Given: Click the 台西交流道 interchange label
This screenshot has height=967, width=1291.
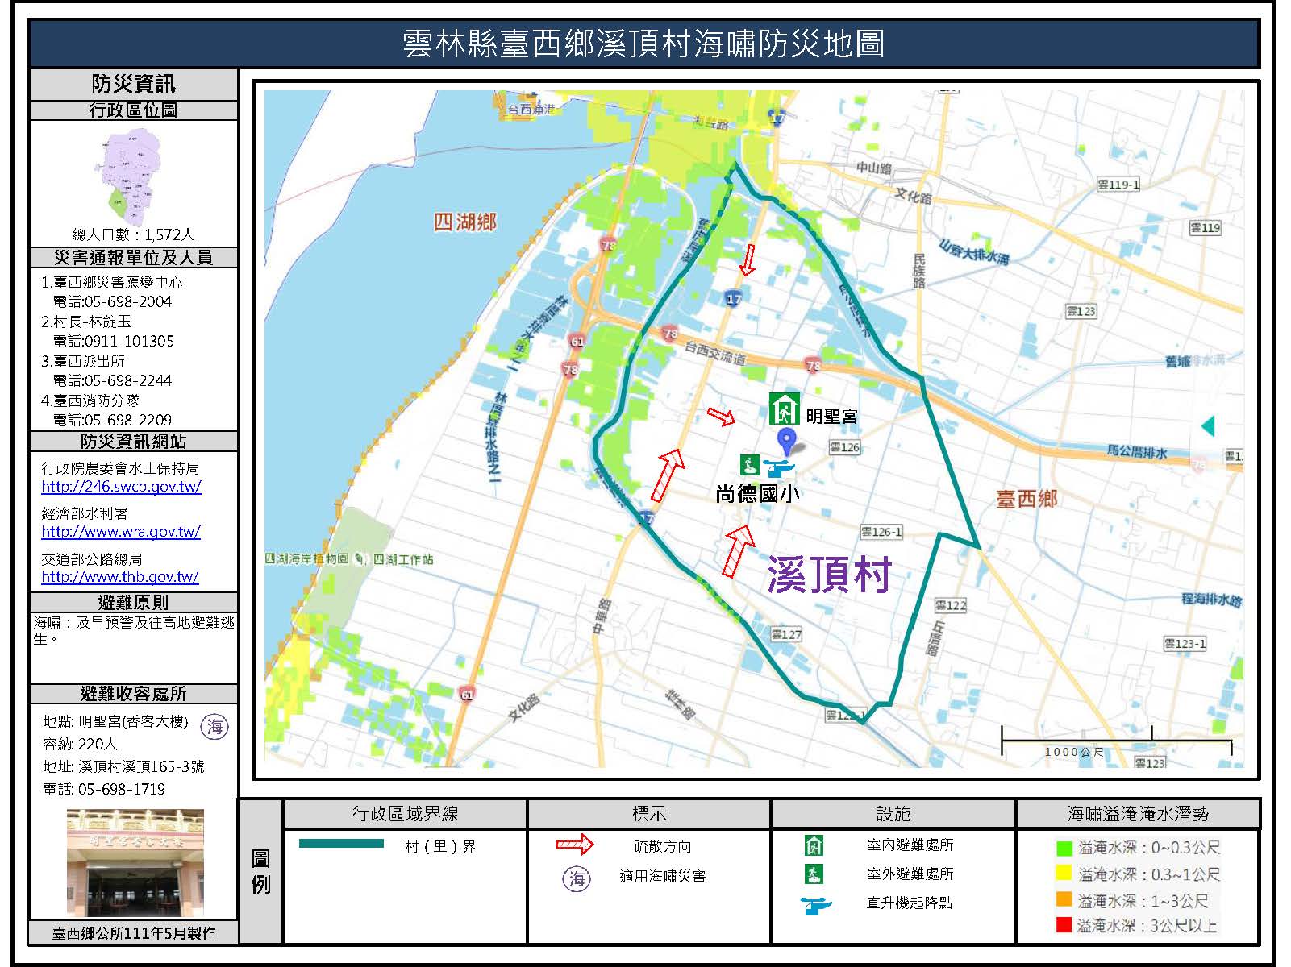Looking at the screenshot, I should 715,352.
